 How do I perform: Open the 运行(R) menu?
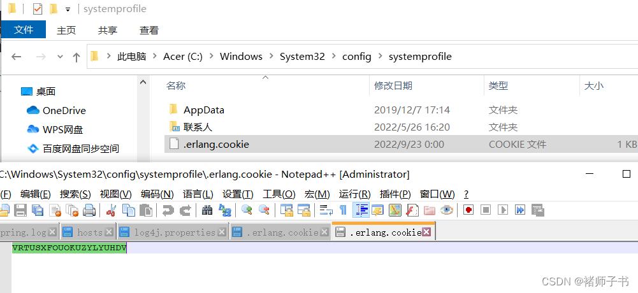coord(355,194)
